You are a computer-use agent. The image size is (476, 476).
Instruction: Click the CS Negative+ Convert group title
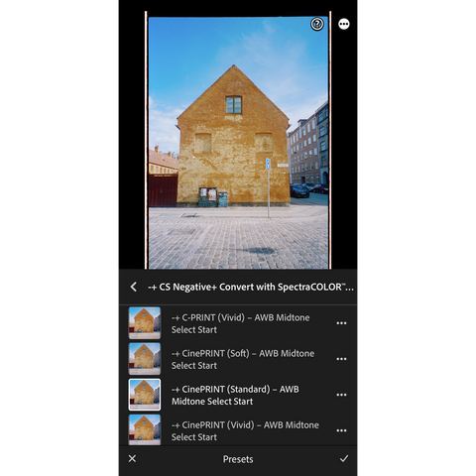251,287
